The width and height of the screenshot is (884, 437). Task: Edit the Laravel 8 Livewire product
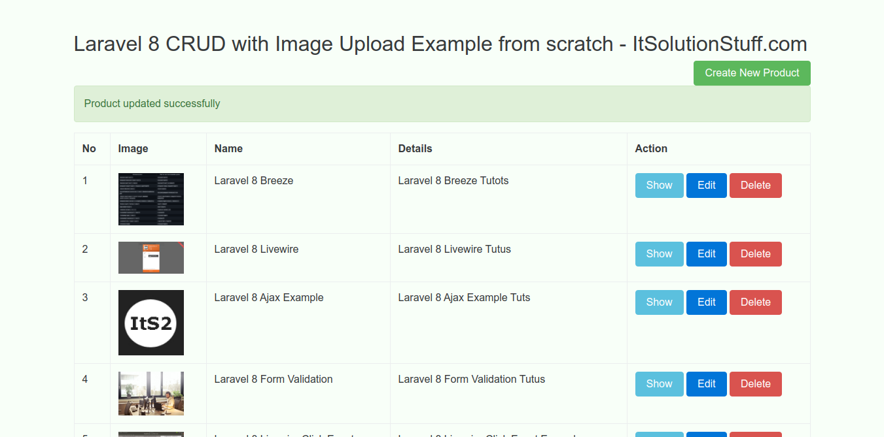pyautogui.click(x=706, y=254)
